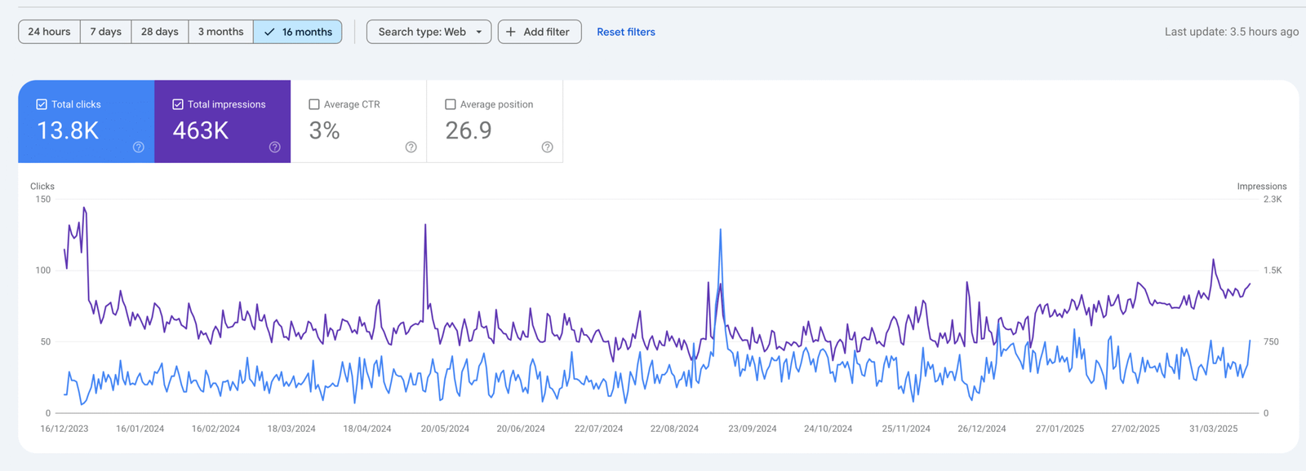Click help icon on Average position card
Image resolution: width=1306 pixels, height=471 pixels.
pyautogui.click(x=548, y=147)
